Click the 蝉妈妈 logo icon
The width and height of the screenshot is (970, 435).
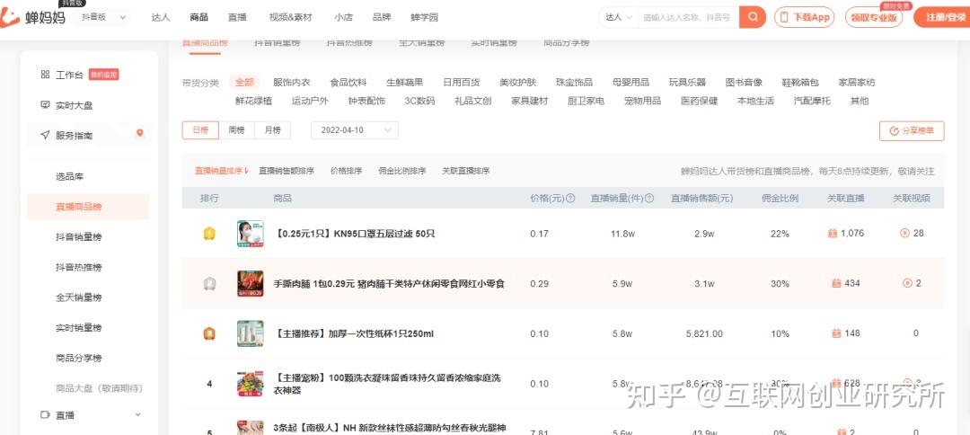[x=10, y=17]
